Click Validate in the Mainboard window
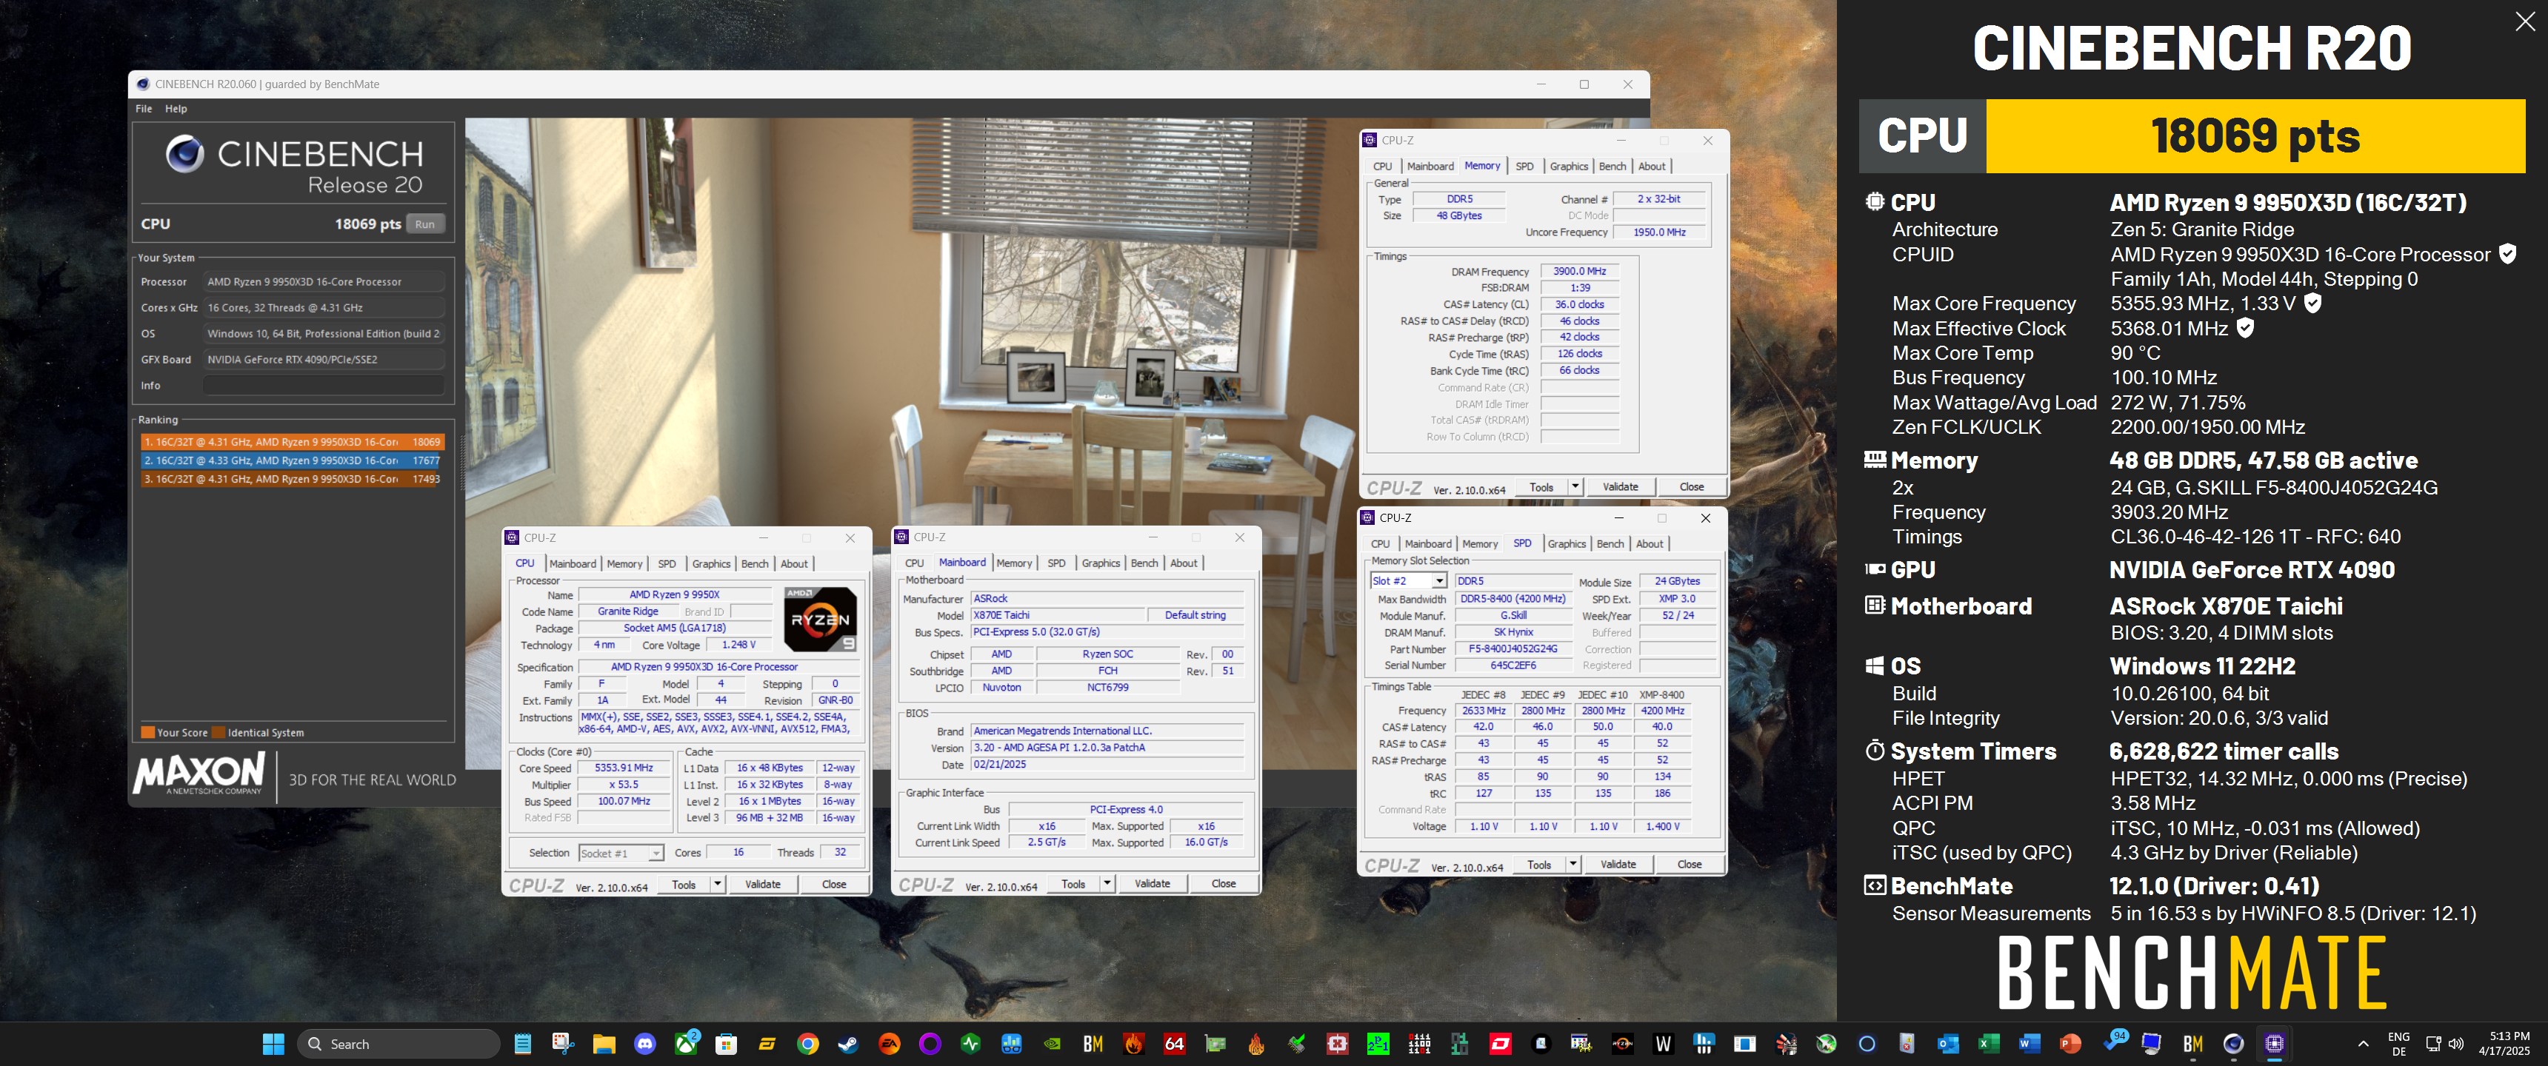Image resolution: width=2548 pixels, height=1066 pixels. [1153, 883]
